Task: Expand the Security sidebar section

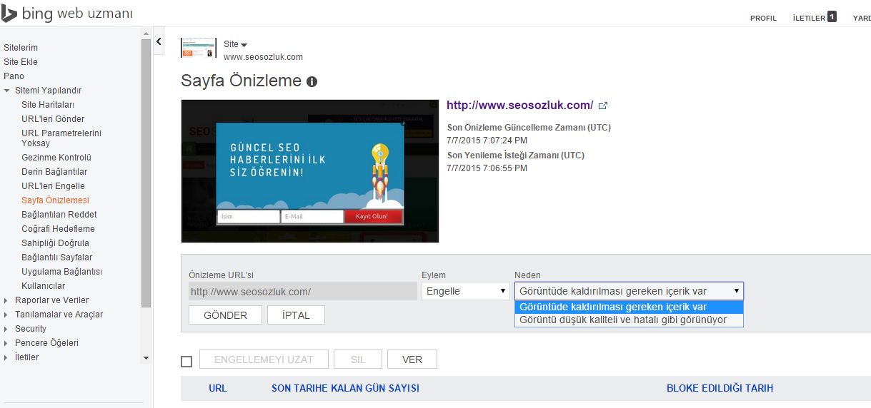Action: (x=7, y=329)
